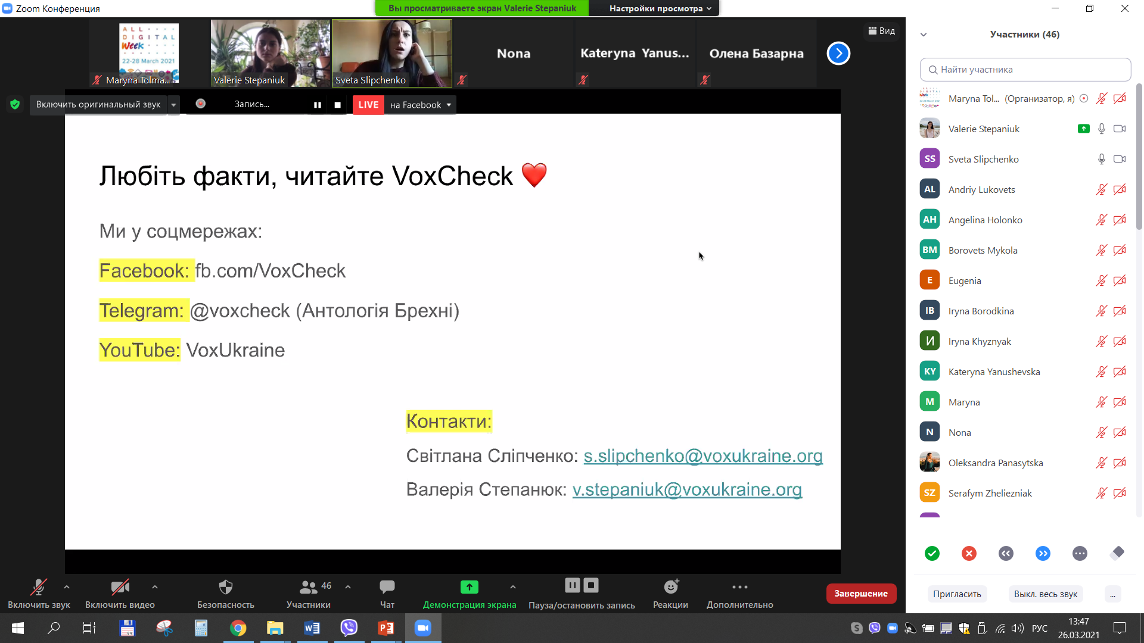Viewport: 1144px width, 643px height.
Task: Click the Go Faster reaction icon
Action: pos(1043,554)
